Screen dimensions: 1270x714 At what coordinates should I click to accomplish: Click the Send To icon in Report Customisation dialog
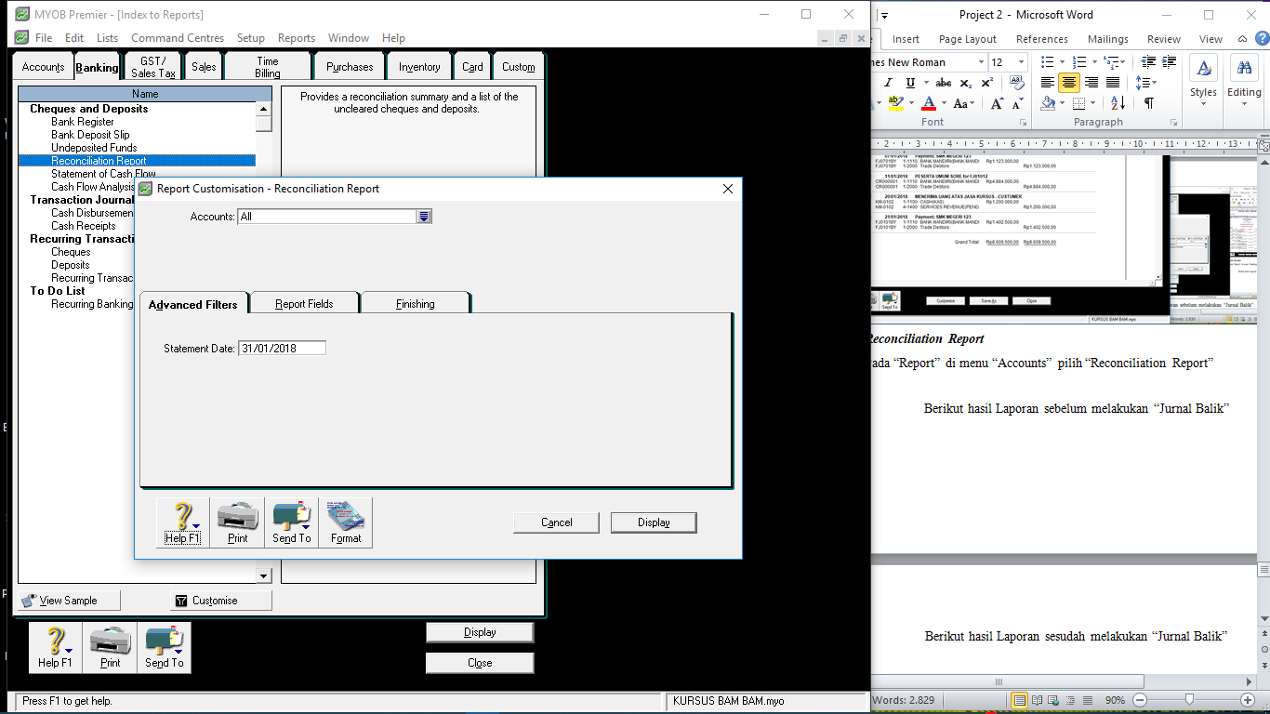click(x=292, y=522)
